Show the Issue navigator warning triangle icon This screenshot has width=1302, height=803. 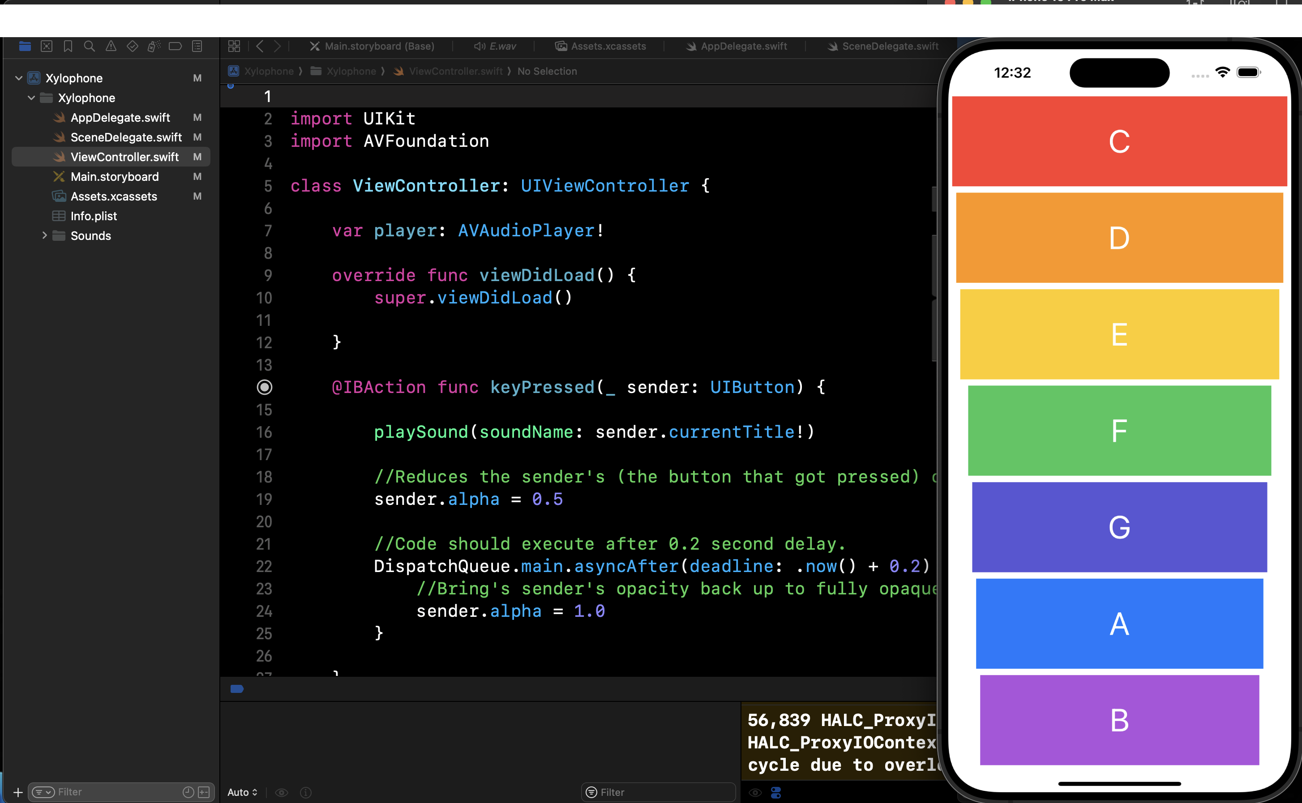[x=111, y=46]
